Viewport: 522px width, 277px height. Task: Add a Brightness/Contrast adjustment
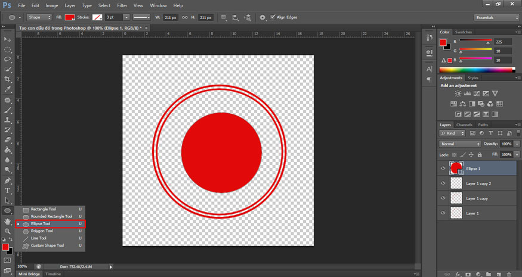point(458,94)
